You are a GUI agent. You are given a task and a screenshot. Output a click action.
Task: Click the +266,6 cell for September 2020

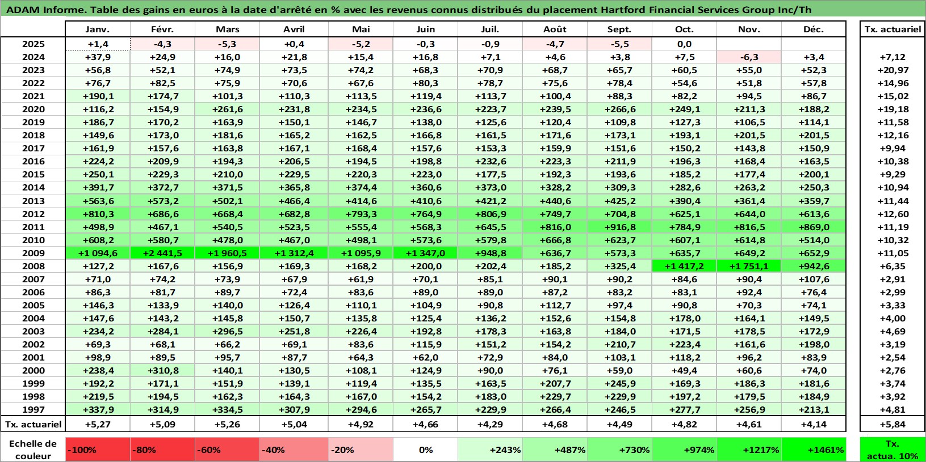point(619,109)
